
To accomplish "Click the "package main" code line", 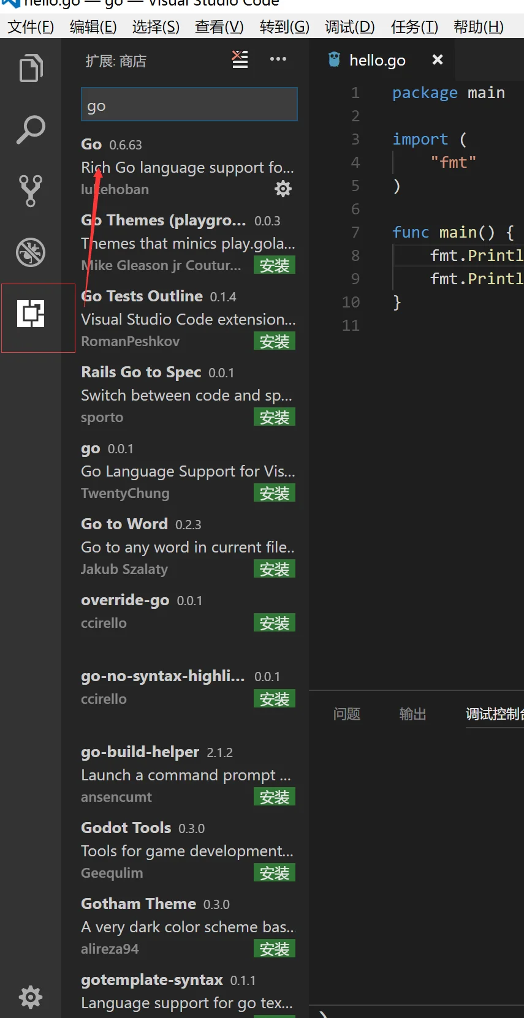I will coord(449,93).
